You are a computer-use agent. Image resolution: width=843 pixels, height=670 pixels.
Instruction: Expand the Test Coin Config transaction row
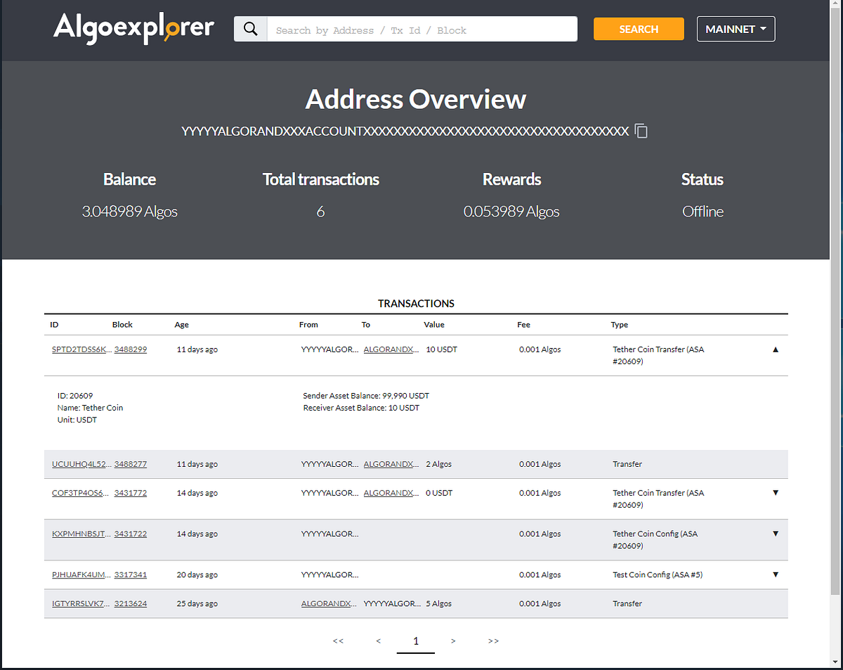pyautogui.click(x=776, y=574)
